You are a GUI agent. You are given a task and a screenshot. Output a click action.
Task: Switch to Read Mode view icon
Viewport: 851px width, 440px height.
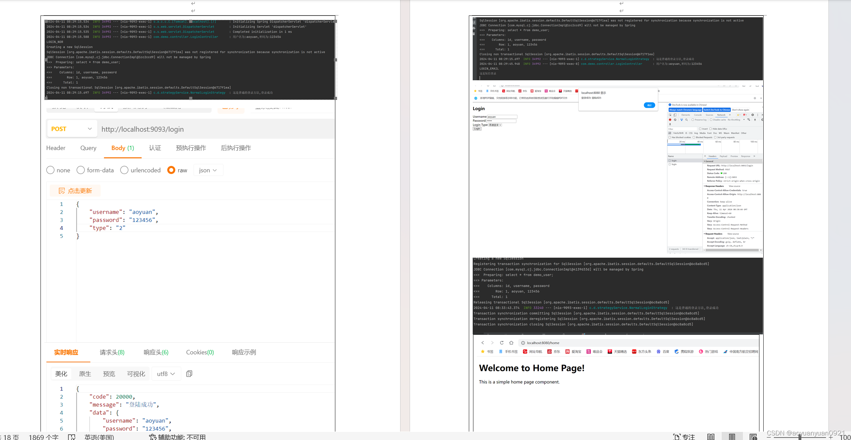pos(711,437)
